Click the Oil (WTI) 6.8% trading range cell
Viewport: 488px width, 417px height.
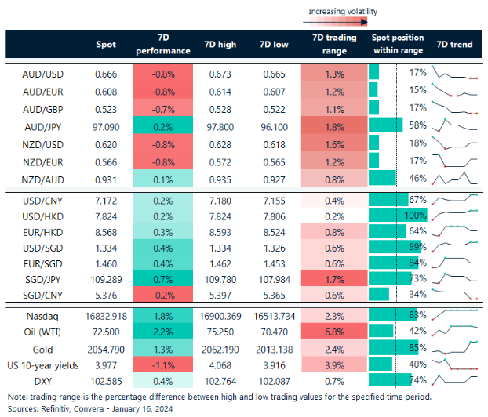pos(333,330)
